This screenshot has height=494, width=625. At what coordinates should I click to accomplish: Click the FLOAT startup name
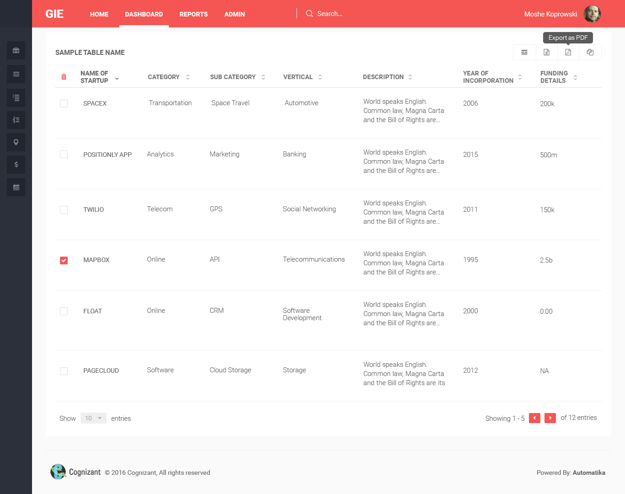pyautogui.click(x=92, y=311)
